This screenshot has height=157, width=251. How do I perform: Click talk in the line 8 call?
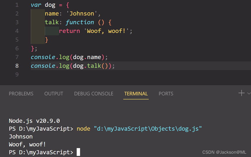[94, 66]
